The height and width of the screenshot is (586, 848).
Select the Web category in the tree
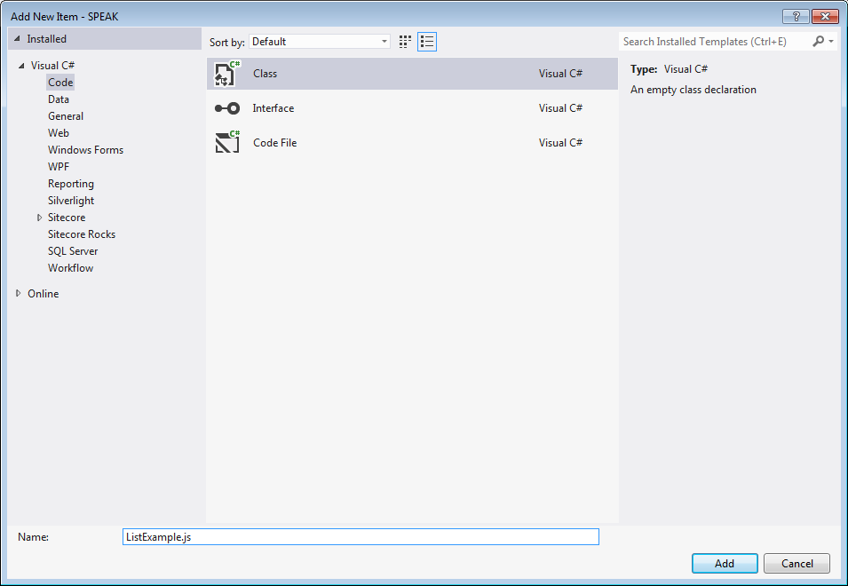pyautogui.click(x=59, y=133)
